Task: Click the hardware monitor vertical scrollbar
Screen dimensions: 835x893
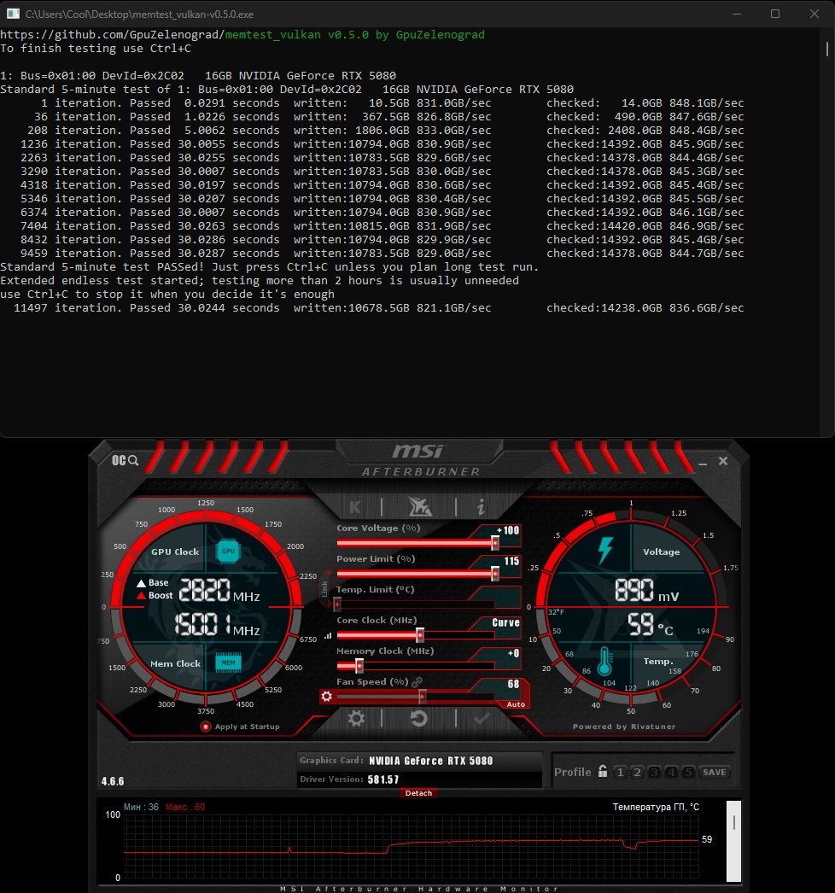Action: click(733, 841)
